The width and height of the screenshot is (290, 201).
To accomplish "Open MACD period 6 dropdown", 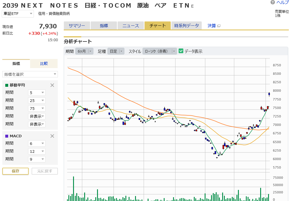I will pos(37,143).
